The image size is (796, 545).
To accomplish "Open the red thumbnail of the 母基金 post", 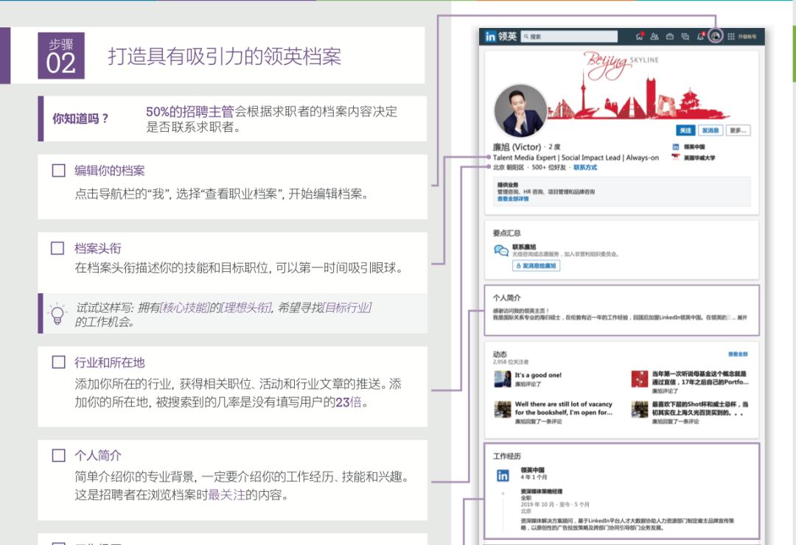I will pyautogui.click(x=640, y=379).
